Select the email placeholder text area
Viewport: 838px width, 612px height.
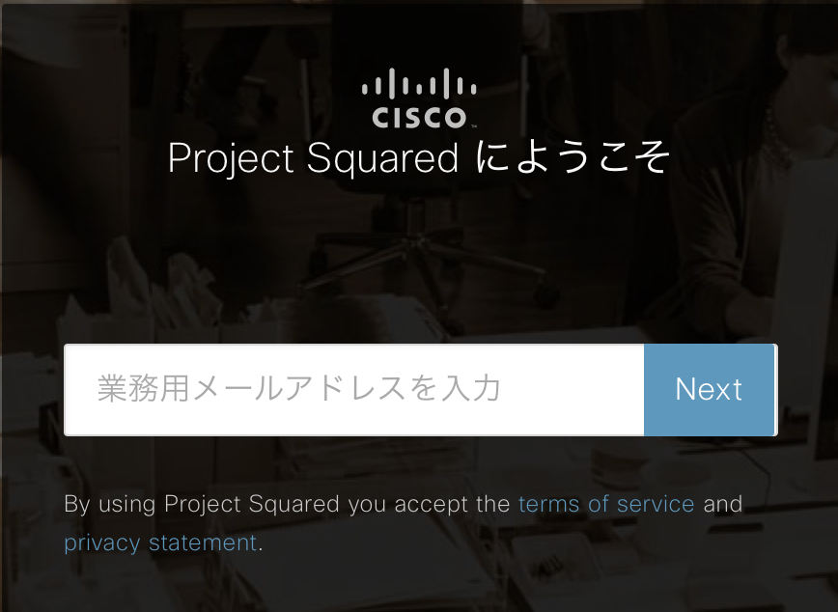click(299, 389)
